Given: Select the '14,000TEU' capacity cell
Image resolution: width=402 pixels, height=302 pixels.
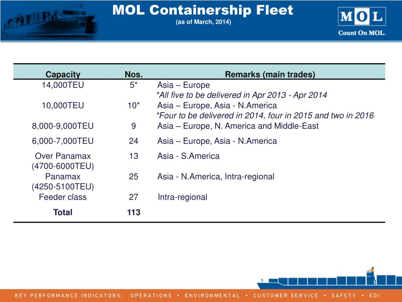Looking at the screenshot, I should point(63,85).
